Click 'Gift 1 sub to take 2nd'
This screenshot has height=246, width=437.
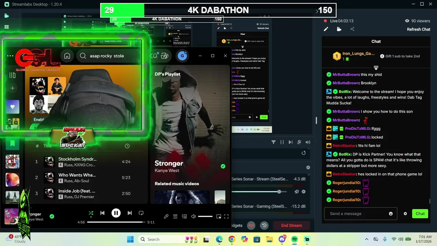pyautogui.click(x=400, y=56)
